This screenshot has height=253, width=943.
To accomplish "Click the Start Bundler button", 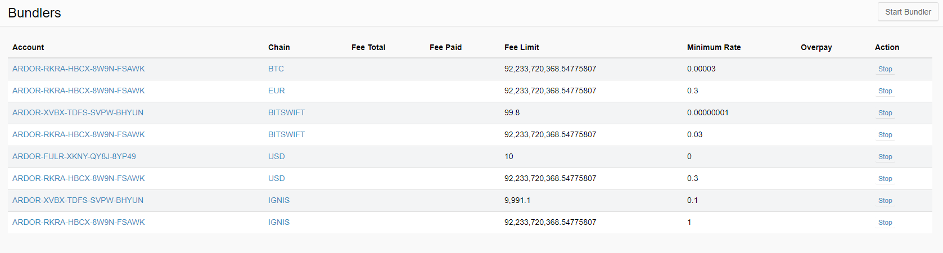I will click(908, 12).
